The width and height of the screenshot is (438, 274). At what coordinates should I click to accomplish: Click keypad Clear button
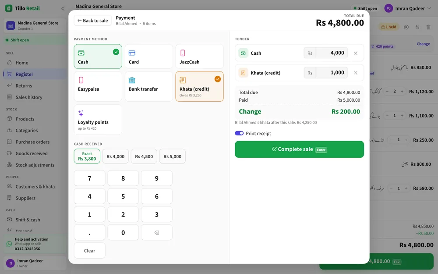[x=90, y=250]
